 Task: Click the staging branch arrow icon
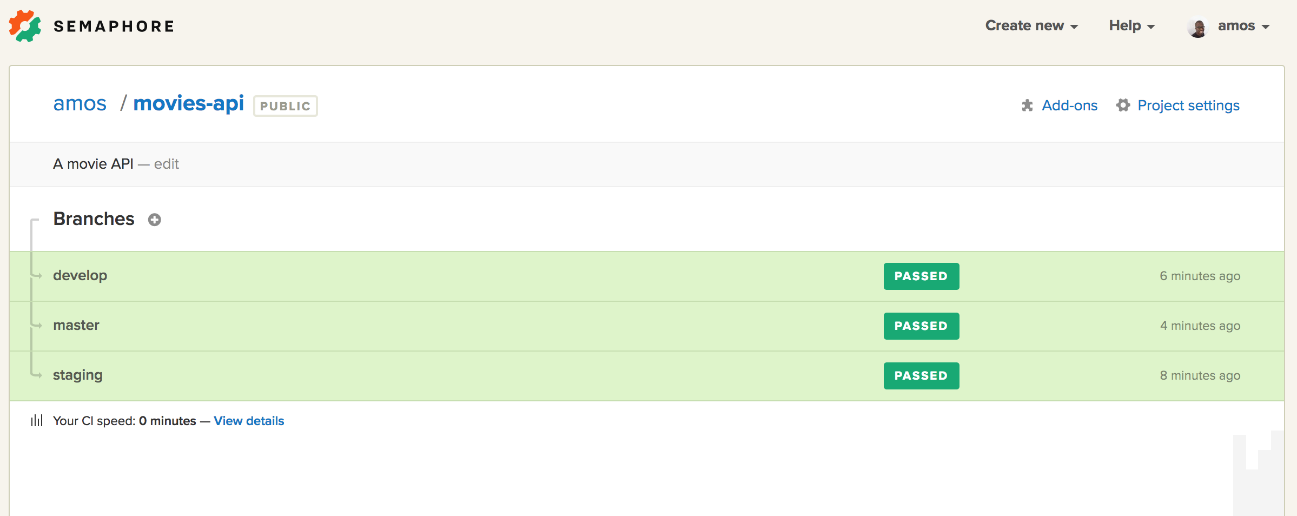38,375
